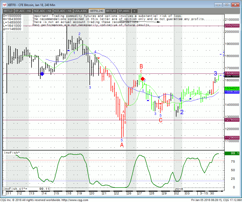The height and width of the screenshot is (202, 242).
Task: Click the red down-triangle marker near wave 4
Action: 99,58
